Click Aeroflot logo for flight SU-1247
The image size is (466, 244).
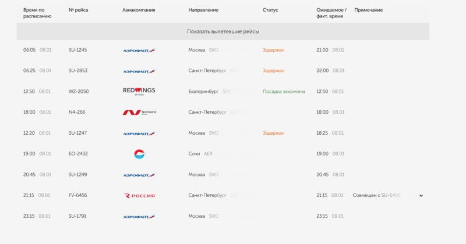pyautogui.click(x=139, y=133)
